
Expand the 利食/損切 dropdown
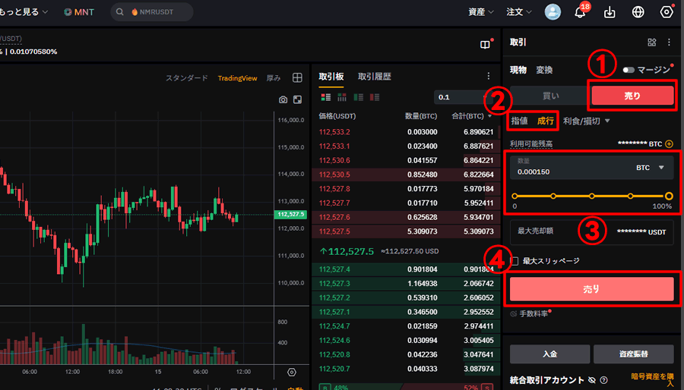(x=587, y=121)
